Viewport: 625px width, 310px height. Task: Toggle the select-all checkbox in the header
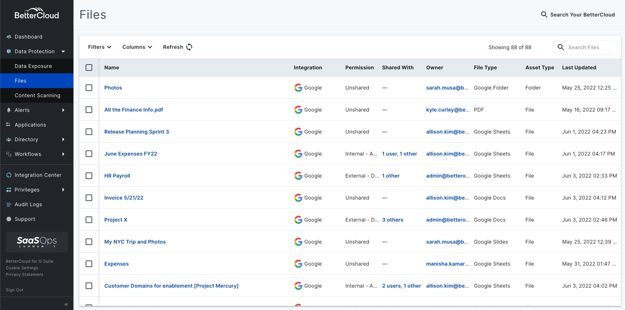pos(89,68)
